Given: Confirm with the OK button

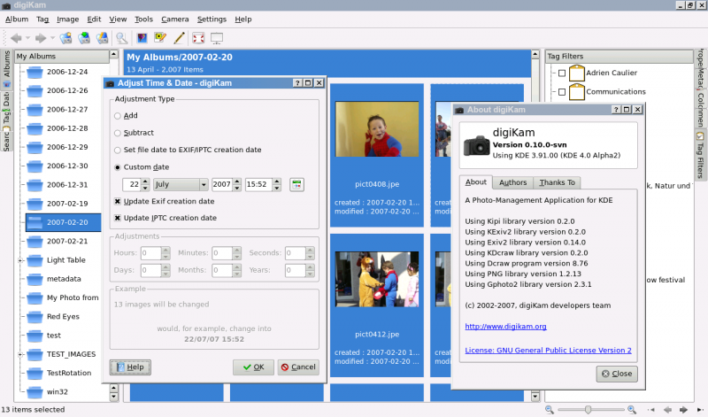Looking at the screenshot, I should tap(253, 367).
